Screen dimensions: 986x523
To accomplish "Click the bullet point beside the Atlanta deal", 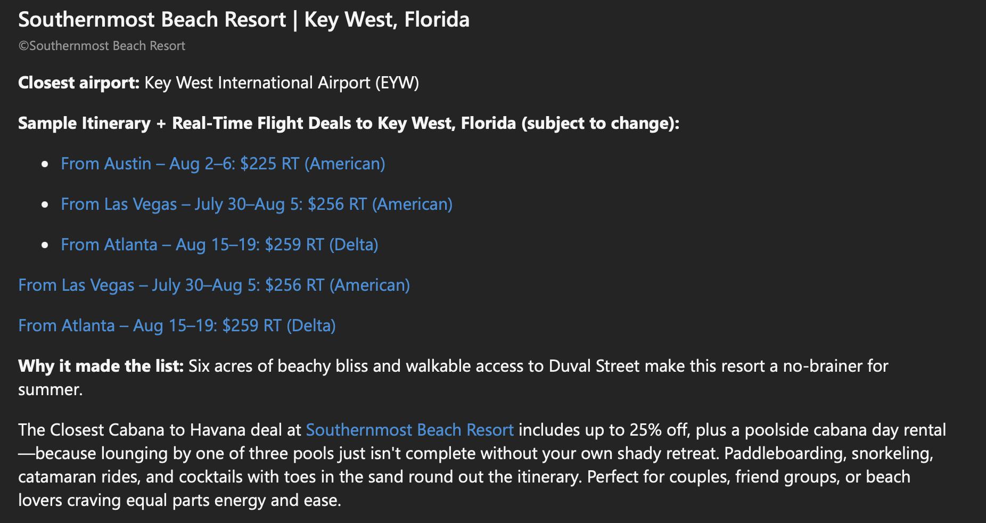I will click(45, 245).
